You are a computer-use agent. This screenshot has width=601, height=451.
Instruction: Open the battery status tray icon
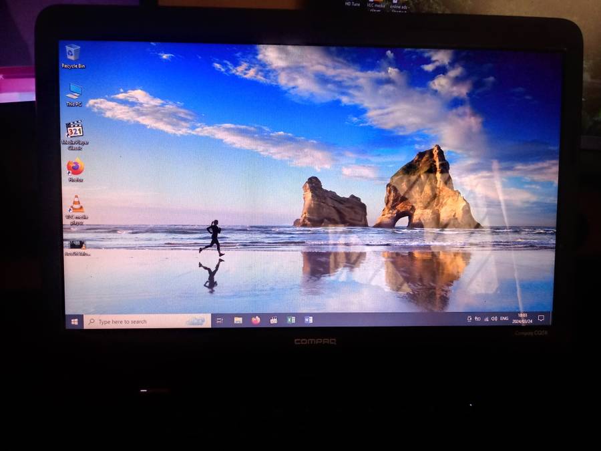pyautogui.click(x=477, y=319)
